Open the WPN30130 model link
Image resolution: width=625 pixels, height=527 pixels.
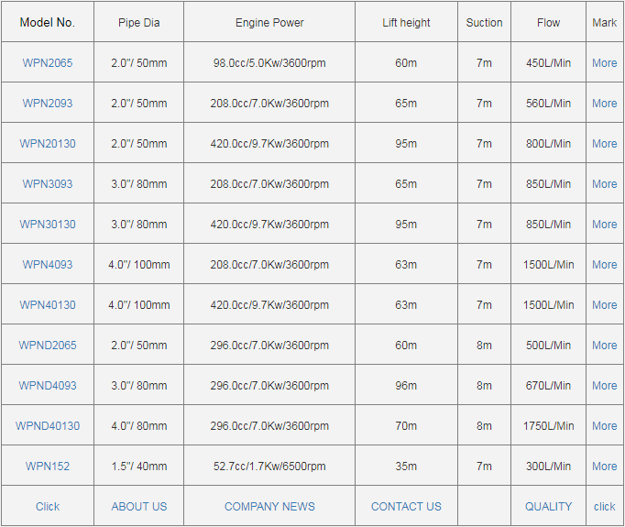[x=48, y=225]
